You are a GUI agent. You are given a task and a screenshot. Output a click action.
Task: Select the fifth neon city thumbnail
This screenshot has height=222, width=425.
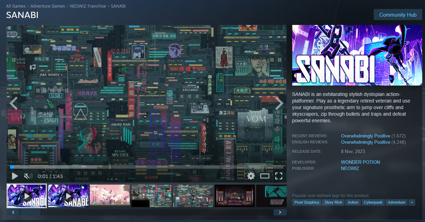193,196
